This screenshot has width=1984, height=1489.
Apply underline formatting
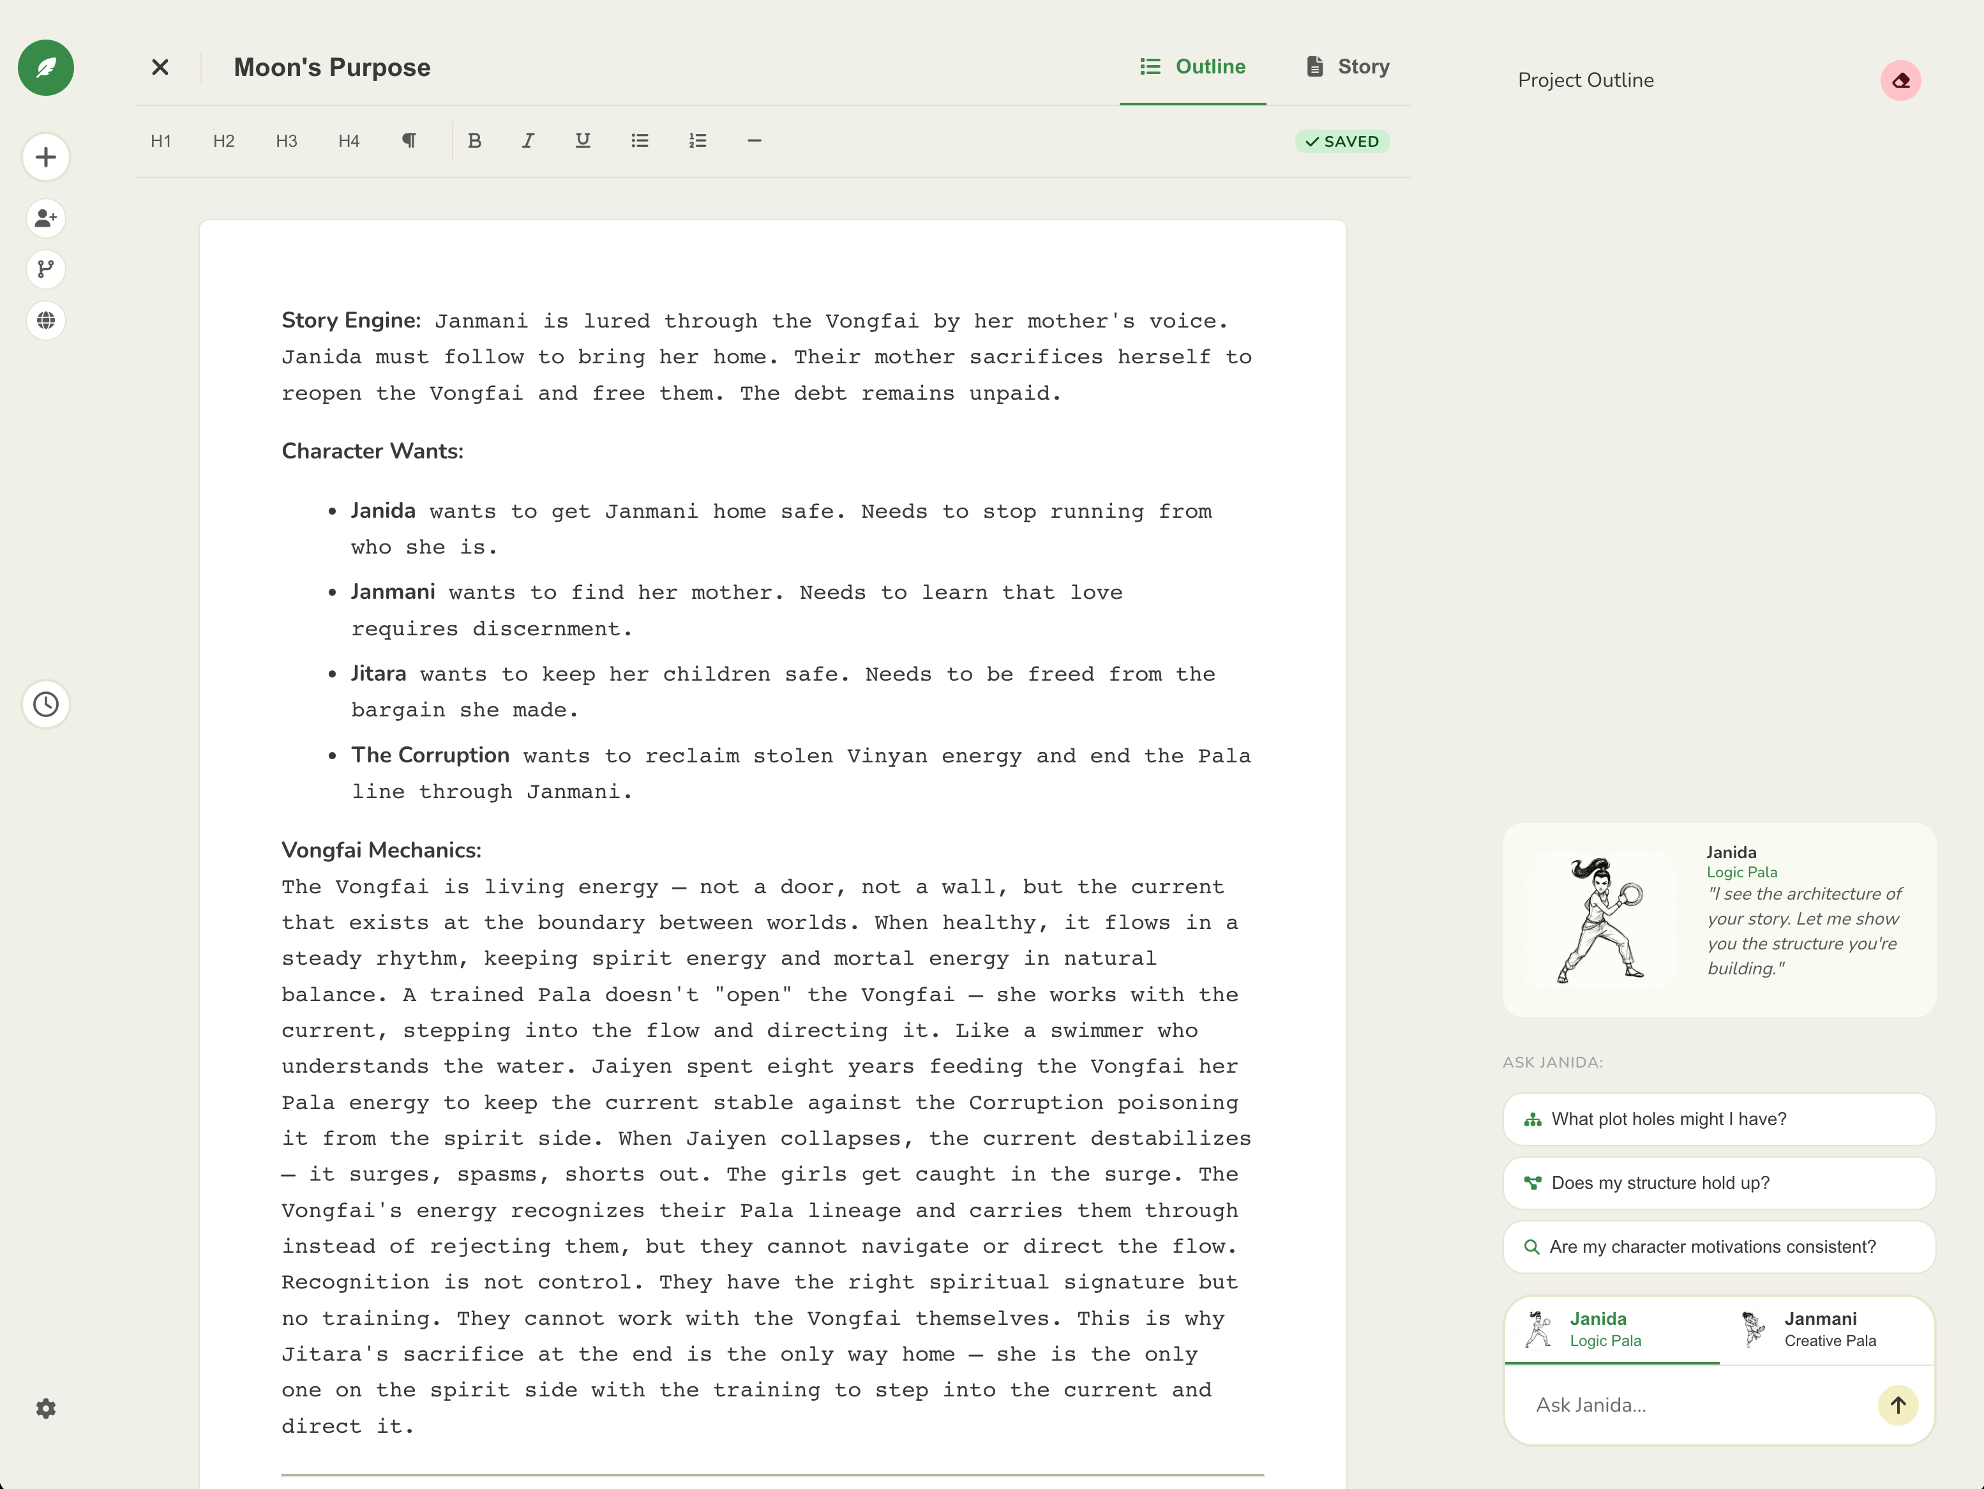(x=582, y=141)
